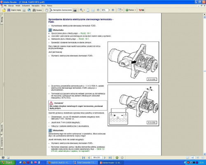Click the Windows Start button
Screen dimensions: 206x165
tap(7, 163)
